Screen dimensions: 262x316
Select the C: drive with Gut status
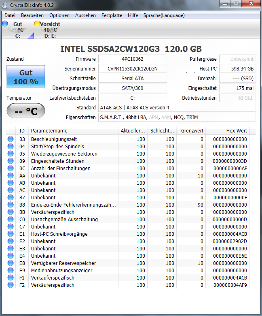18,30
